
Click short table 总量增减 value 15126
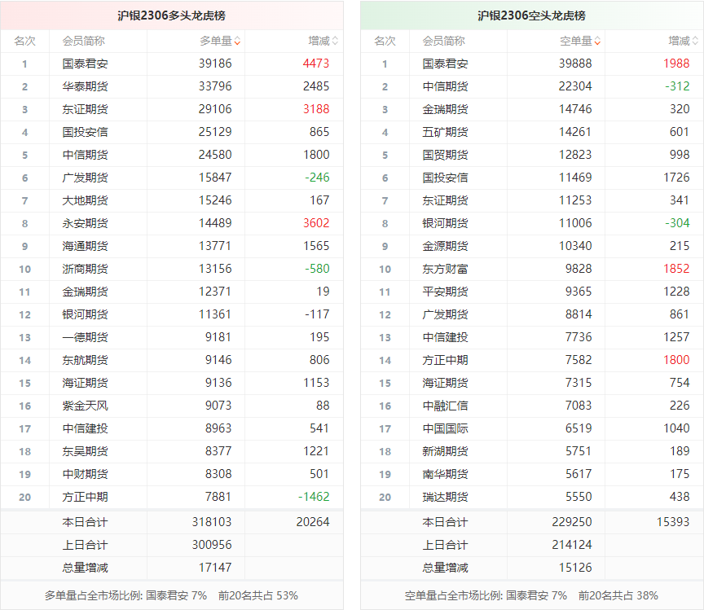tap(574, 568)
